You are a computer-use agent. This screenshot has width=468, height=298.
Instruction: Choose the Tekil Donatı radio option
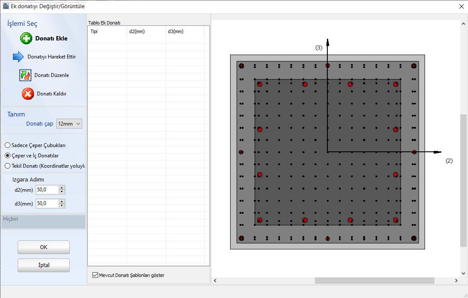tap(7, 166)
